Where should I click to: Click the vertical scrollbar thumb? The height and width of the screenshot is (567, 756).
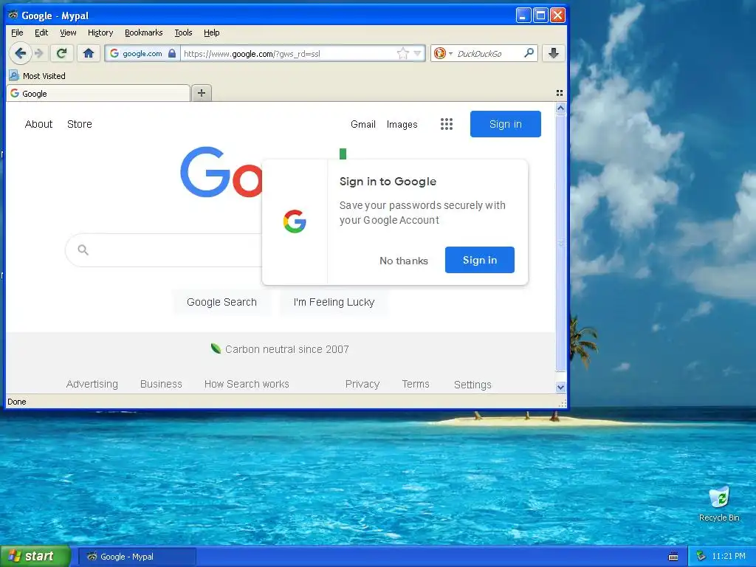tap(560, 242)
